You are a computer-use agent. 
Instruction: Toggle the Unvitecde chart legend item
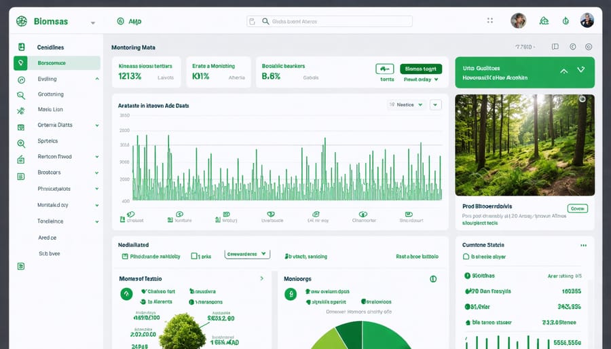coord(272,217)
